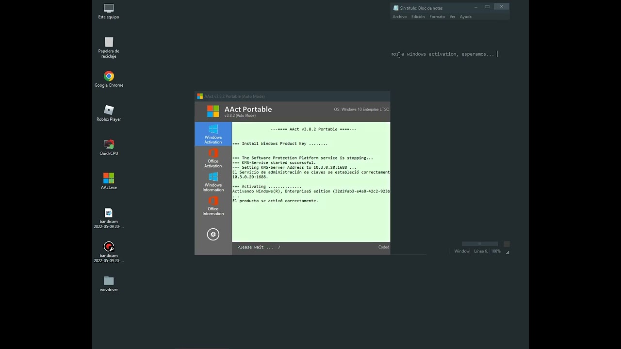Click Notepad horizontal scrollbar
Screen dimensions: 621x349
coord(480,244)
